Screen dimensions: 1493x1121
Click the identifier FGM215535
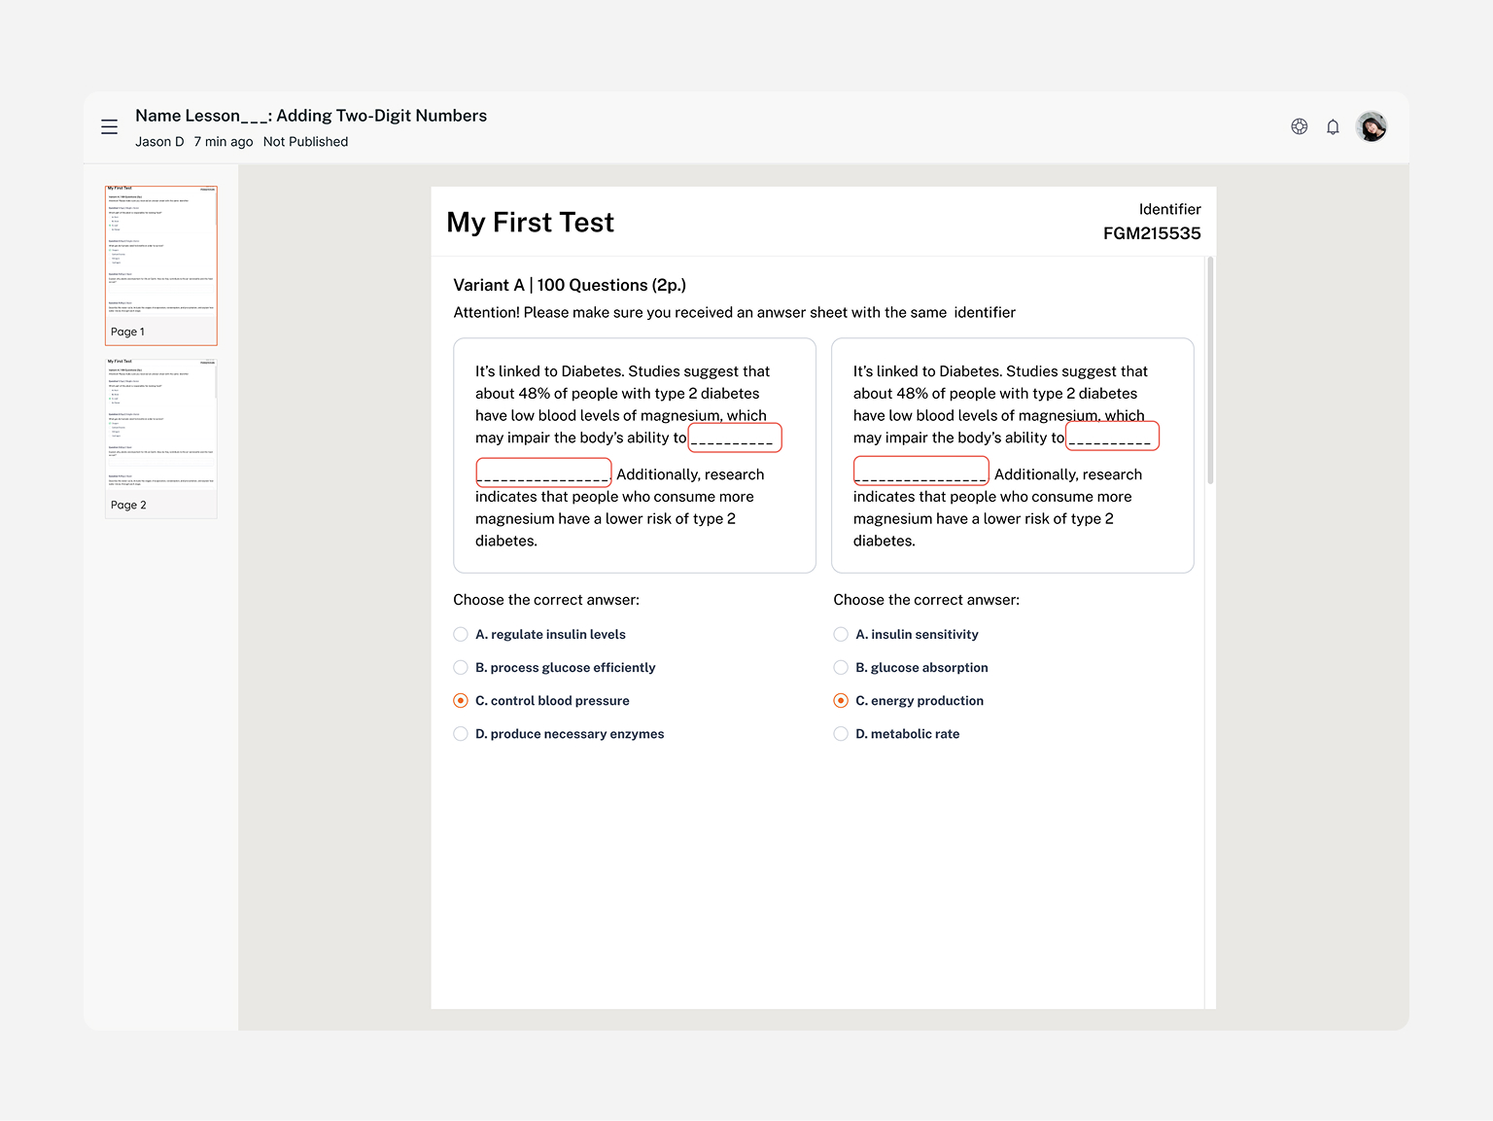1152,233
